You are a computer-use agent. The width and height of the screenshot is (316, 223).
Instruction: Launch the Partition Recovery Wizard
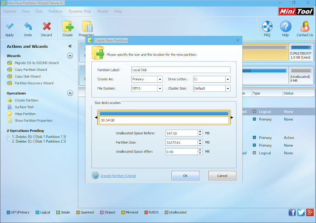pos(34,83)
